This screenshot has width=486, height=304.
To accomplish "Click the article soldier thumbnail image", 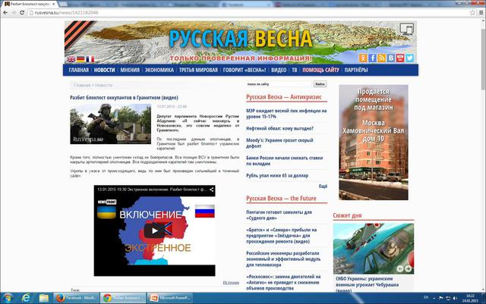I will (110, 124).
